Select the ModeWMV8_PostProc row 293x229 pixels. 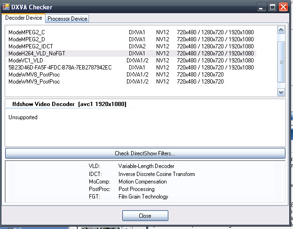131,75
